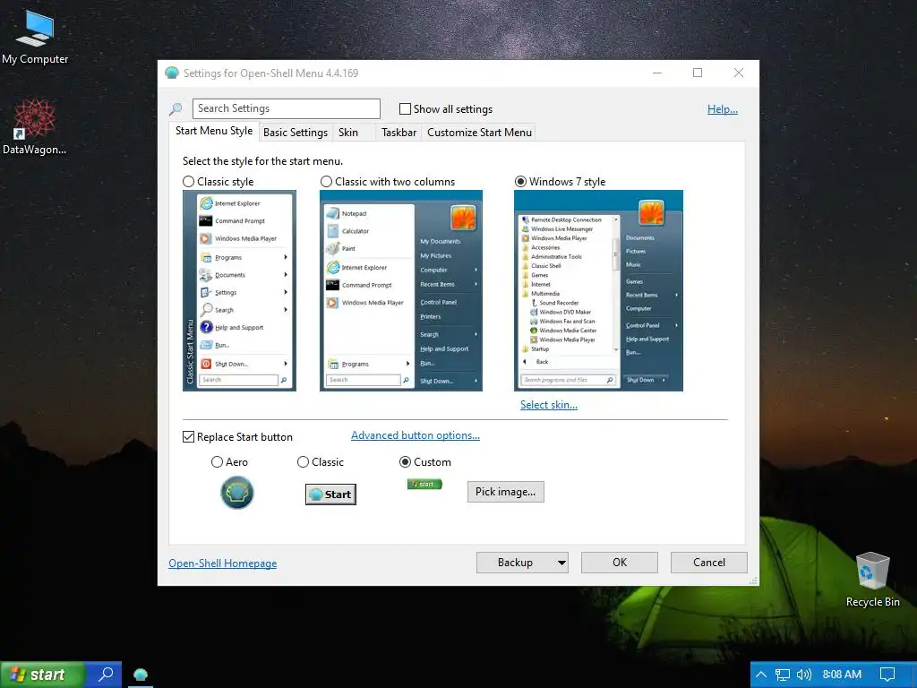Click the Classic Start button preview
917x688 pixels.
[x=330, y=494]
